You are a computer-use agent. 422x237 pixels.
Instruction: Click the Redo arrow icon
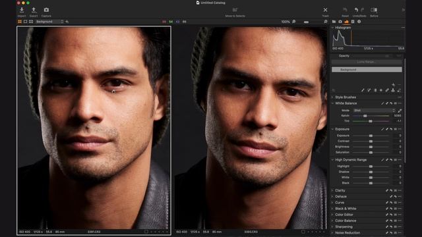point(362,10)
